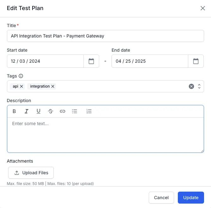Click the integration tag label
Image resolution: width=211 pixels, height=208 pixels.
click(x=40, y=86)
